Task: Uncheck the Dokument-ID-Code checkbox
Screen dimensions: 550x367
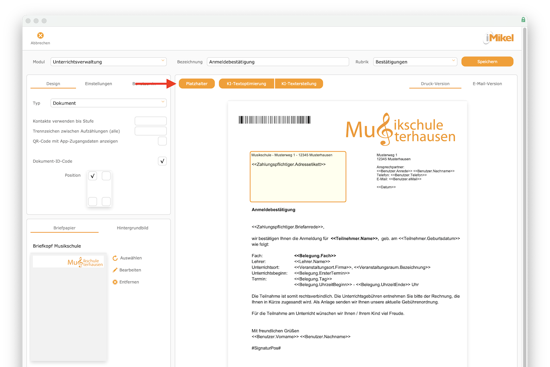Action: point(162,161)
